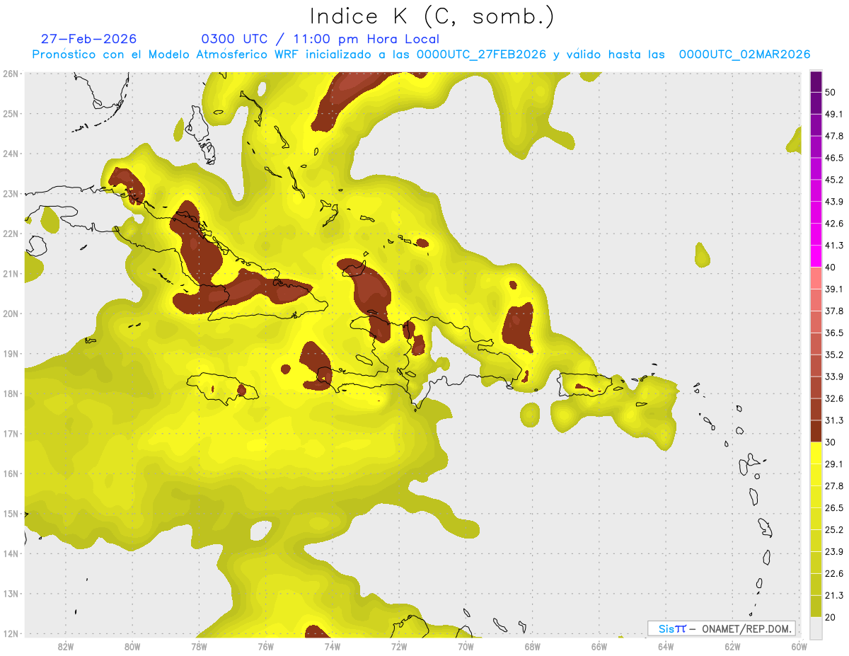Click the "80W" longitude label
This screenshot has width=849, height=656.
point(132,647)
